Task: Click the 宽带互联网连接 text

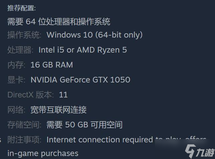Action: coord(59,110)
